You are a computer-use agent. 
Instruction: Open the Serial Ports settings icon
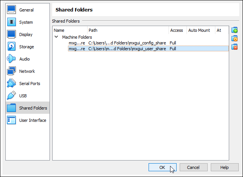pos(12,84)
